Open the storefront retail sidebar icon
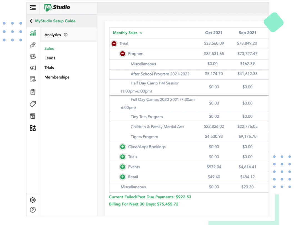 point(33,116)
